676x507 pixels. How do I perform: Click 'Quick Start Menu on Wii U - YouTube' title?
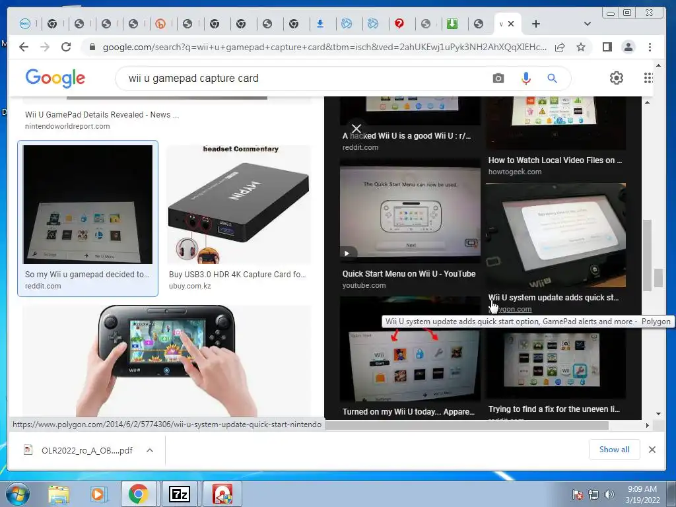(x=409, y=274)
